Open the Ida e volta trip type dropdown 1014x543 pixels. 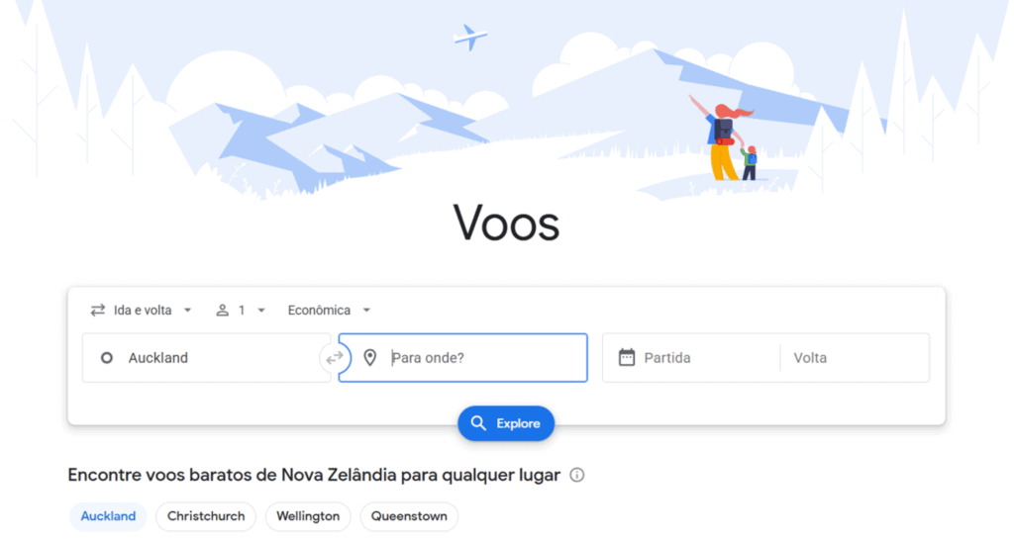pos(142,311)
